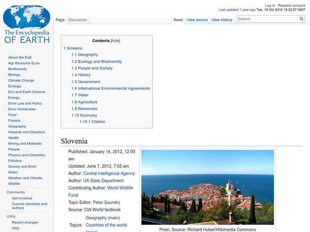Click the Read tab
This screenshot has width=310, height=232.
(x=178, y=19)
